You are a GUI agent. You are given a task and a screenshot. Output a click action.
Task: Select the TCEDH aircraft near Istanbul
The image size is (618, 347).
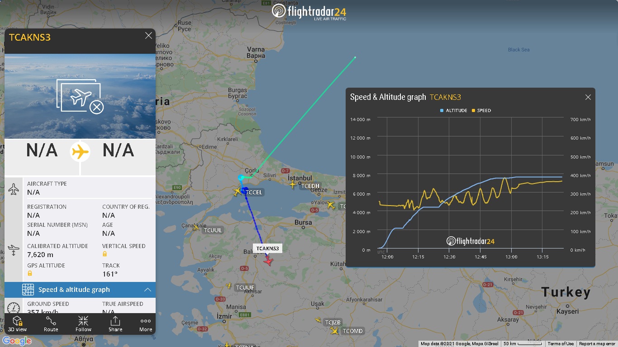293,184
